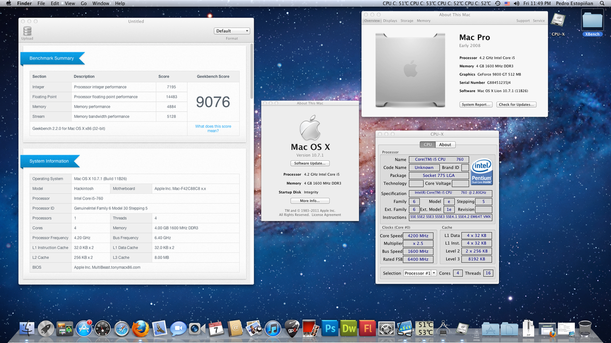Switch to About tab in CPU-X
611x343 pixels.
click(x=445, y=145)
